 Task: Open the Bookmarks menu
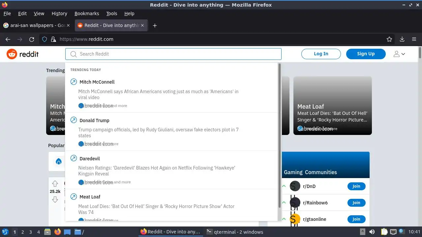(x=87, y=13)
